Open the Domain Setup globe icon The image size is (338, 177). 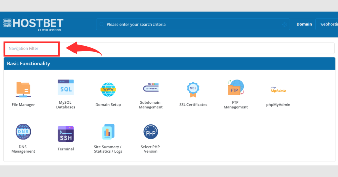[x=108, y=89]
